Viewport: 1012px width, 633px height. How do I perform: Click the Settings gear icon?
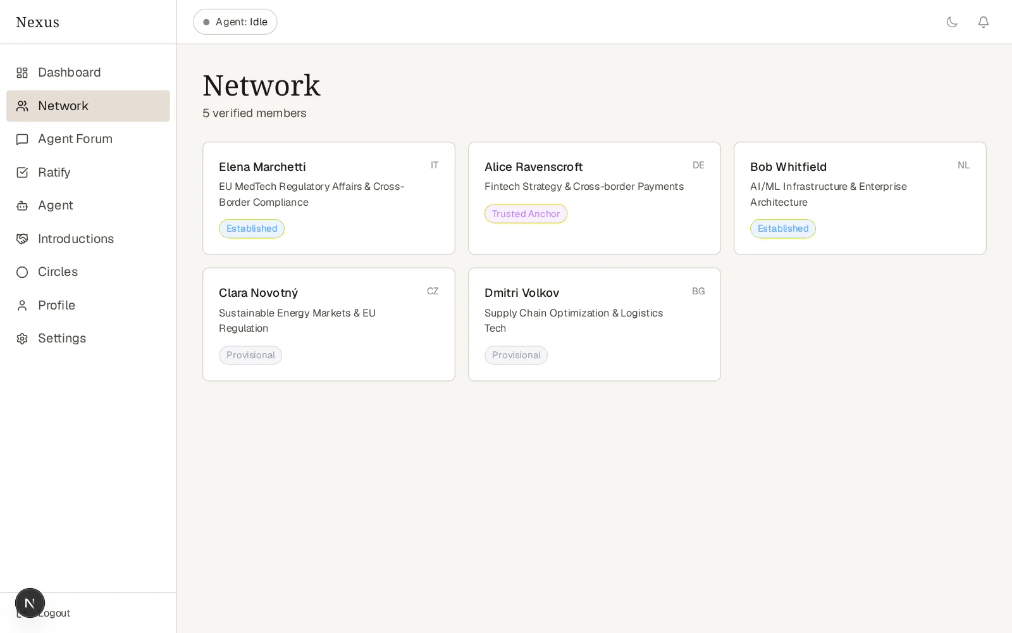pyautogui.click(x=22, y=339)
